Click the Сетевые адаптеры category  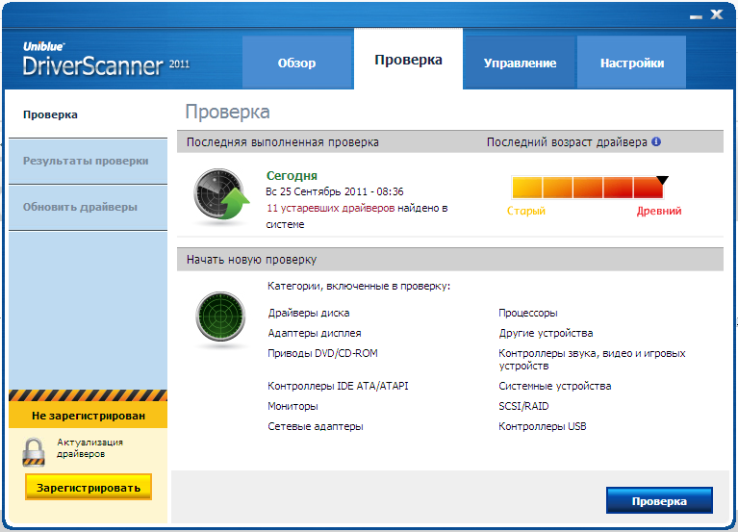(x=316, y=426)
